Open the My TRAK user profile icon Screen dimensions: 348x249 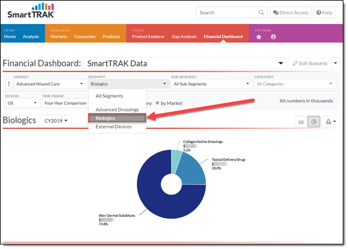[273, 37]
